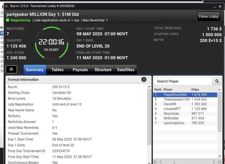Click the format info scrollbar thumb
Screen dimensions: 225x164
coord(149,117)
